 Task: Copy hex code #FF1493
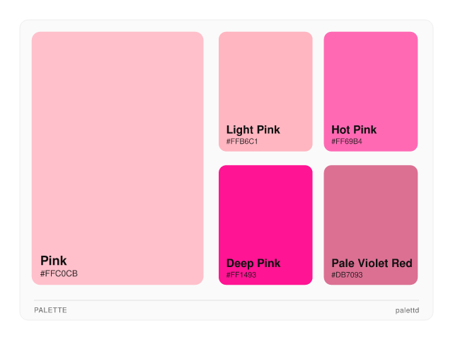coord(241,275)
